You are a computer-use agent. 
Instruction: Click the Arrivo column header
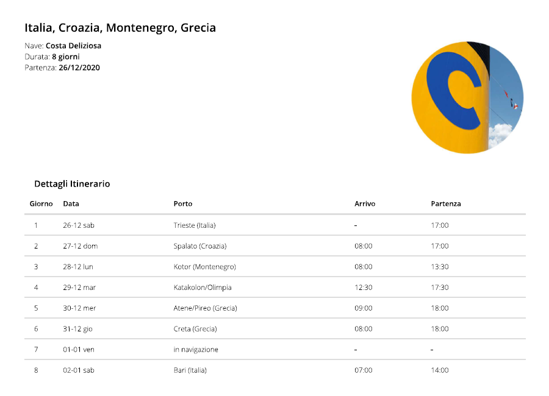click(x=365, y=204)
